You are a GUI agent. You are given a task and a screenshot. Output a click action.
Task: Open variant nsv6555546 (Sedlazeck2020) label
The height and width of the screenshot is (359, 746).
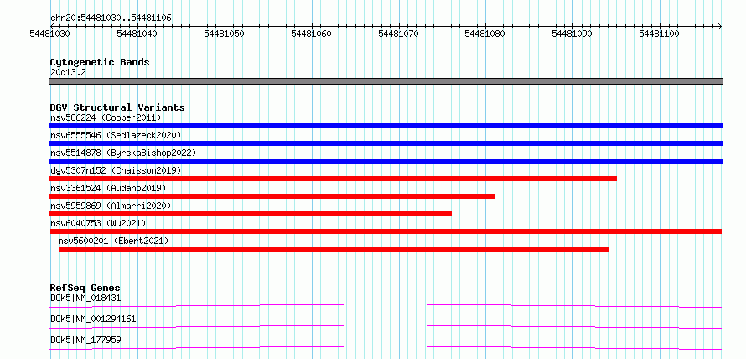[x=116, y=135]
